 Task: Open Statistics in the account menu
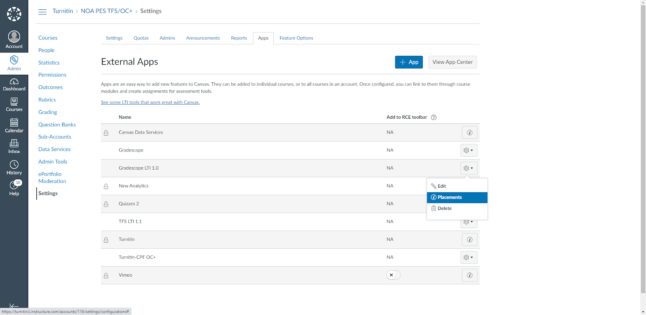point(49,63)
